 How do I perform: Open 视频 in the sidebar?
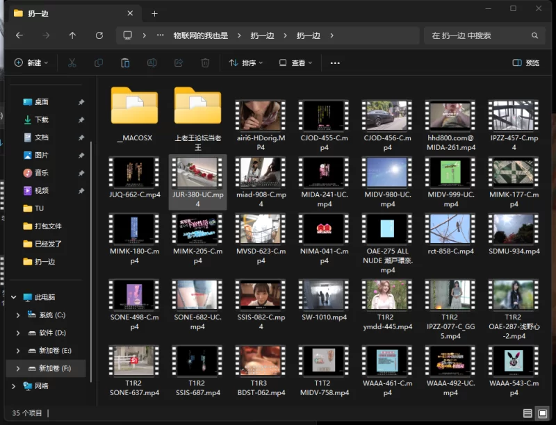coord(42,190)
